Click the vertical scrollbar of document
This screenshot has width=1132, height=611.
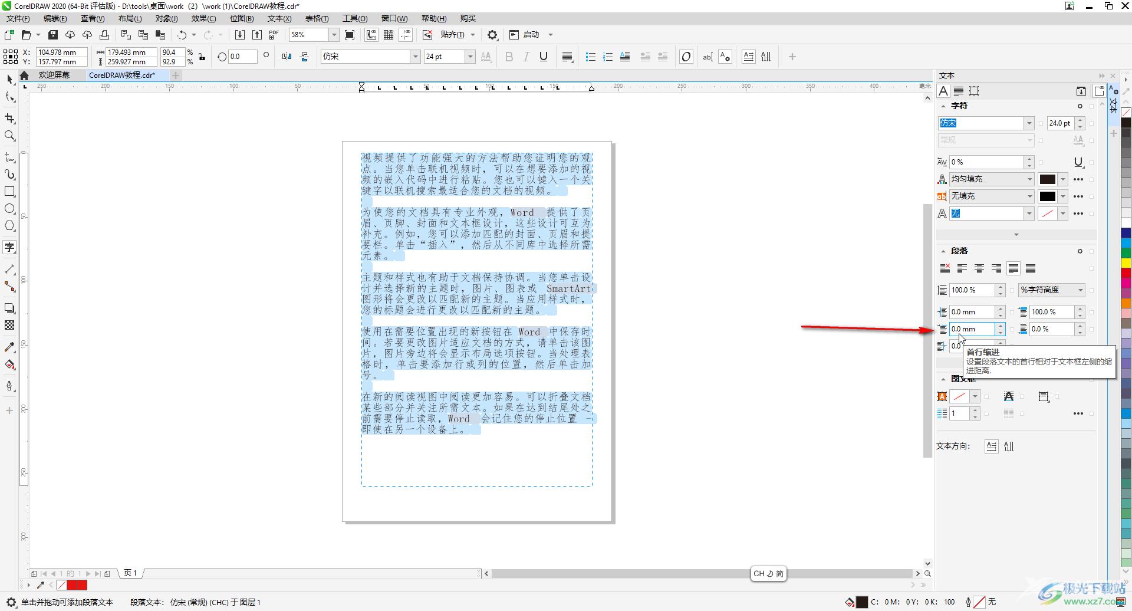click(927, 330)
